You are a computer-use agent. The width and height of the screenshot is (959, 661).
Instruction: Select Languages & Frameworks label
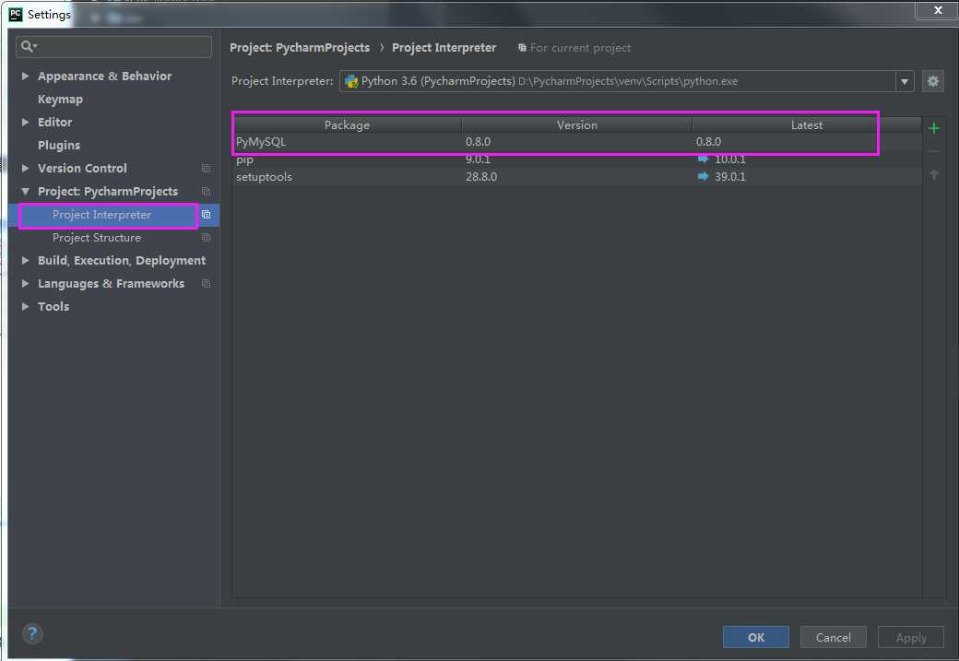point(111,284)
